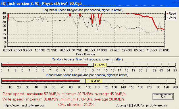Click the 12.4ms access time label
Image resolution: width=179 pixels, height=109 pixels.
(100, 65)
